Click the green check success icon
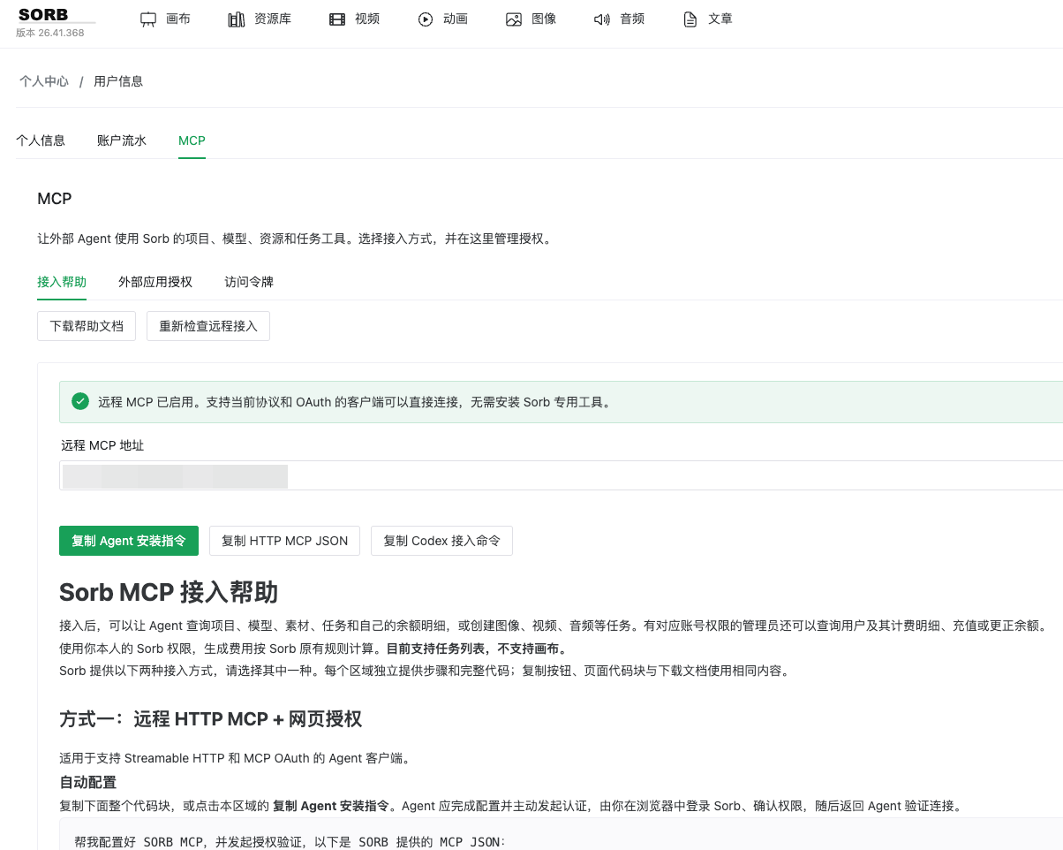The height and width of the screenshot is (850, 1063). (x=80, y=402)
